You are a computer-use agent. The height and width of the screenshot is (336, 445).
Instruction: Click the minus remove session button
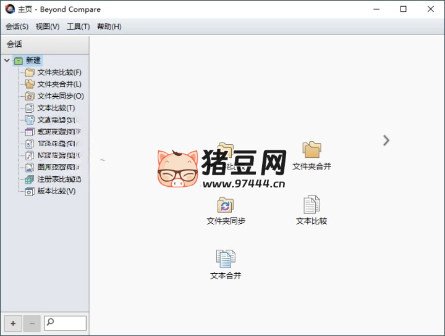[x=32, y=323]
